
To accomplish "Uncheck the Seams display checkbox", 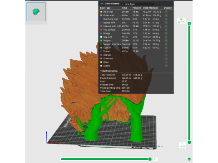I will click(x=166, y=66).
